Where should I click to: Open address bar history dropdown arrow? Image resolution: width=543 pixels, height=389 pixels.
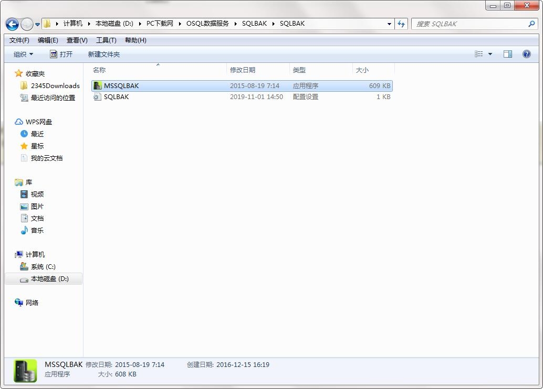tap(389, 24)
